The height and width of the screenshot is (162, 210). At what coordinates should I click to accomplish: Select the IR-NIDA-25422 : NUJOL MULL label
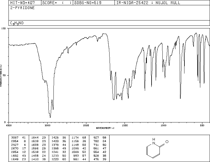(148, 3)
